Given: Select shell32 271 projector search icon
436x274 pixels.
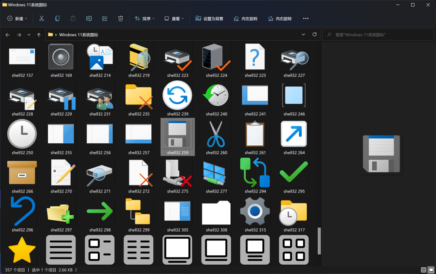Looking at the screenshot, I should (x=100, y=176).
